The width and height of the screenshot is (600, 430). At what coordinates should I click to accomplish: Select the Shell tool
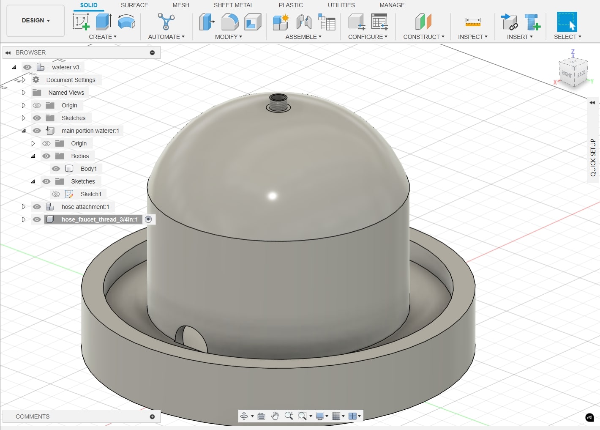pos(253,22)
